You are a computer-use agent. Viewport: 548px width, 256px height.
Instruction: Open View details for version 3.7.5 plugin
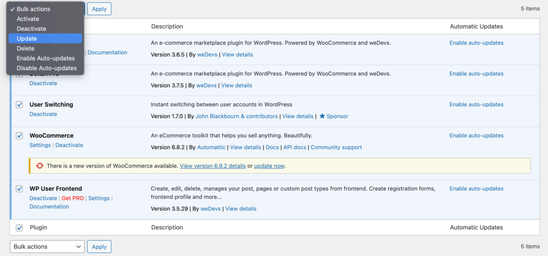pyautogui.click(x=237, y=85)
